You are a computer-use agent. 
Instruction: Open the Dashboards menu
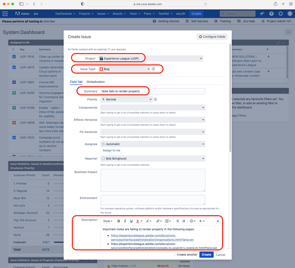(65, 14)
